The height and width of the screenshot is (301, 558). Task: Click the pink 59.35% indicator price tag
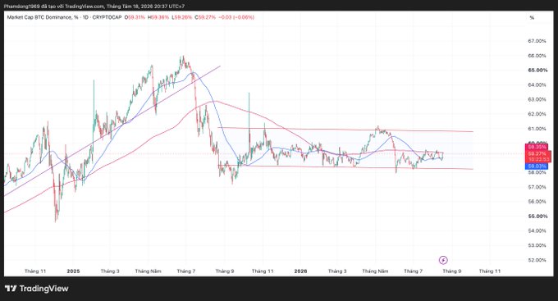[537, 147]
